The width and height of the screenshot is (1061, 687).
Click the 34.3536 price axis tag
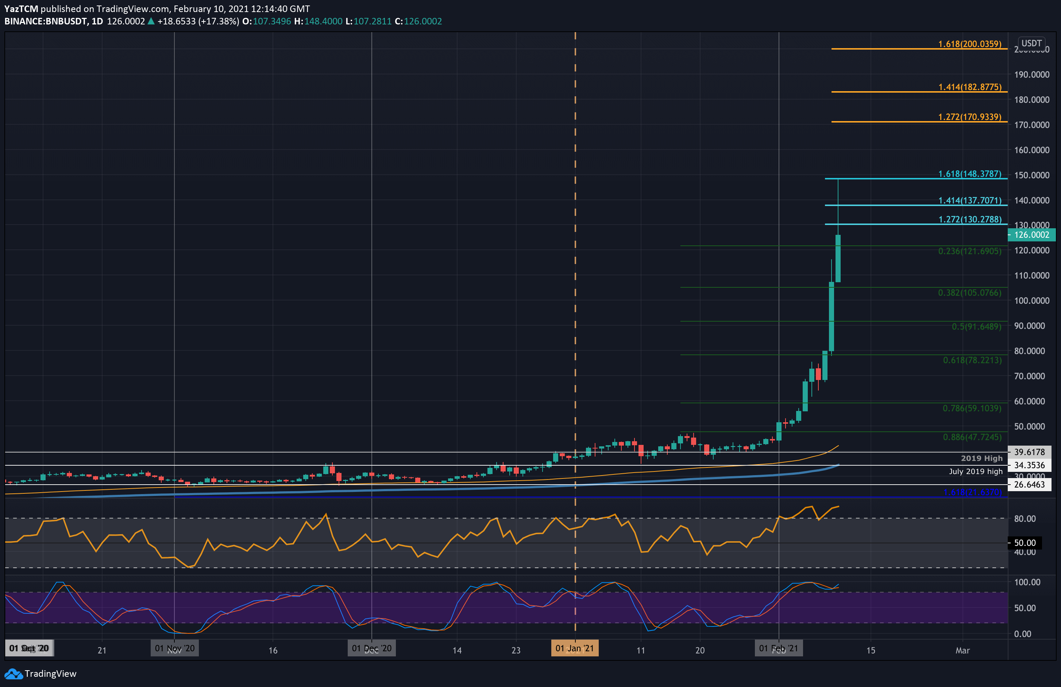pos(1029,465)
